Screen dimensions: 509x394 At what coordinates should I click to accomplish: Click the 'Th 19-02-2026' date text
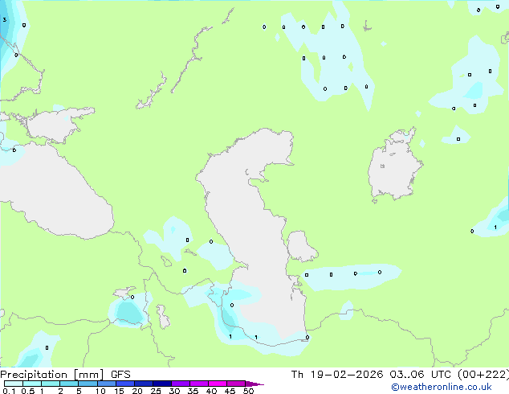pyautogui.click(x=337, y=375)
